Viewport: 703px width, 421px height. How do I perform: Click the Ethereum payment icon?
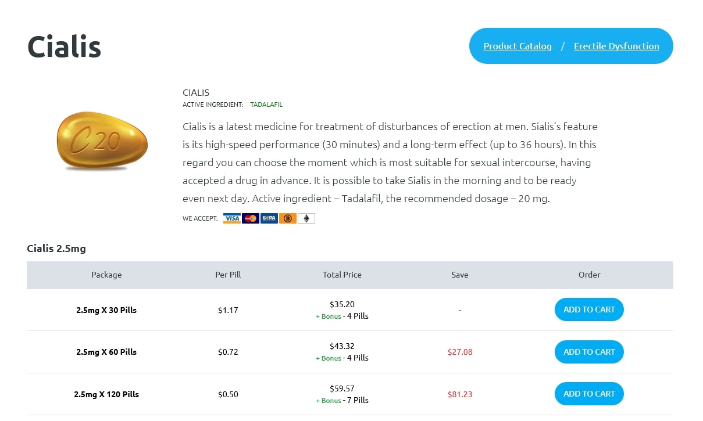(306, 218)
